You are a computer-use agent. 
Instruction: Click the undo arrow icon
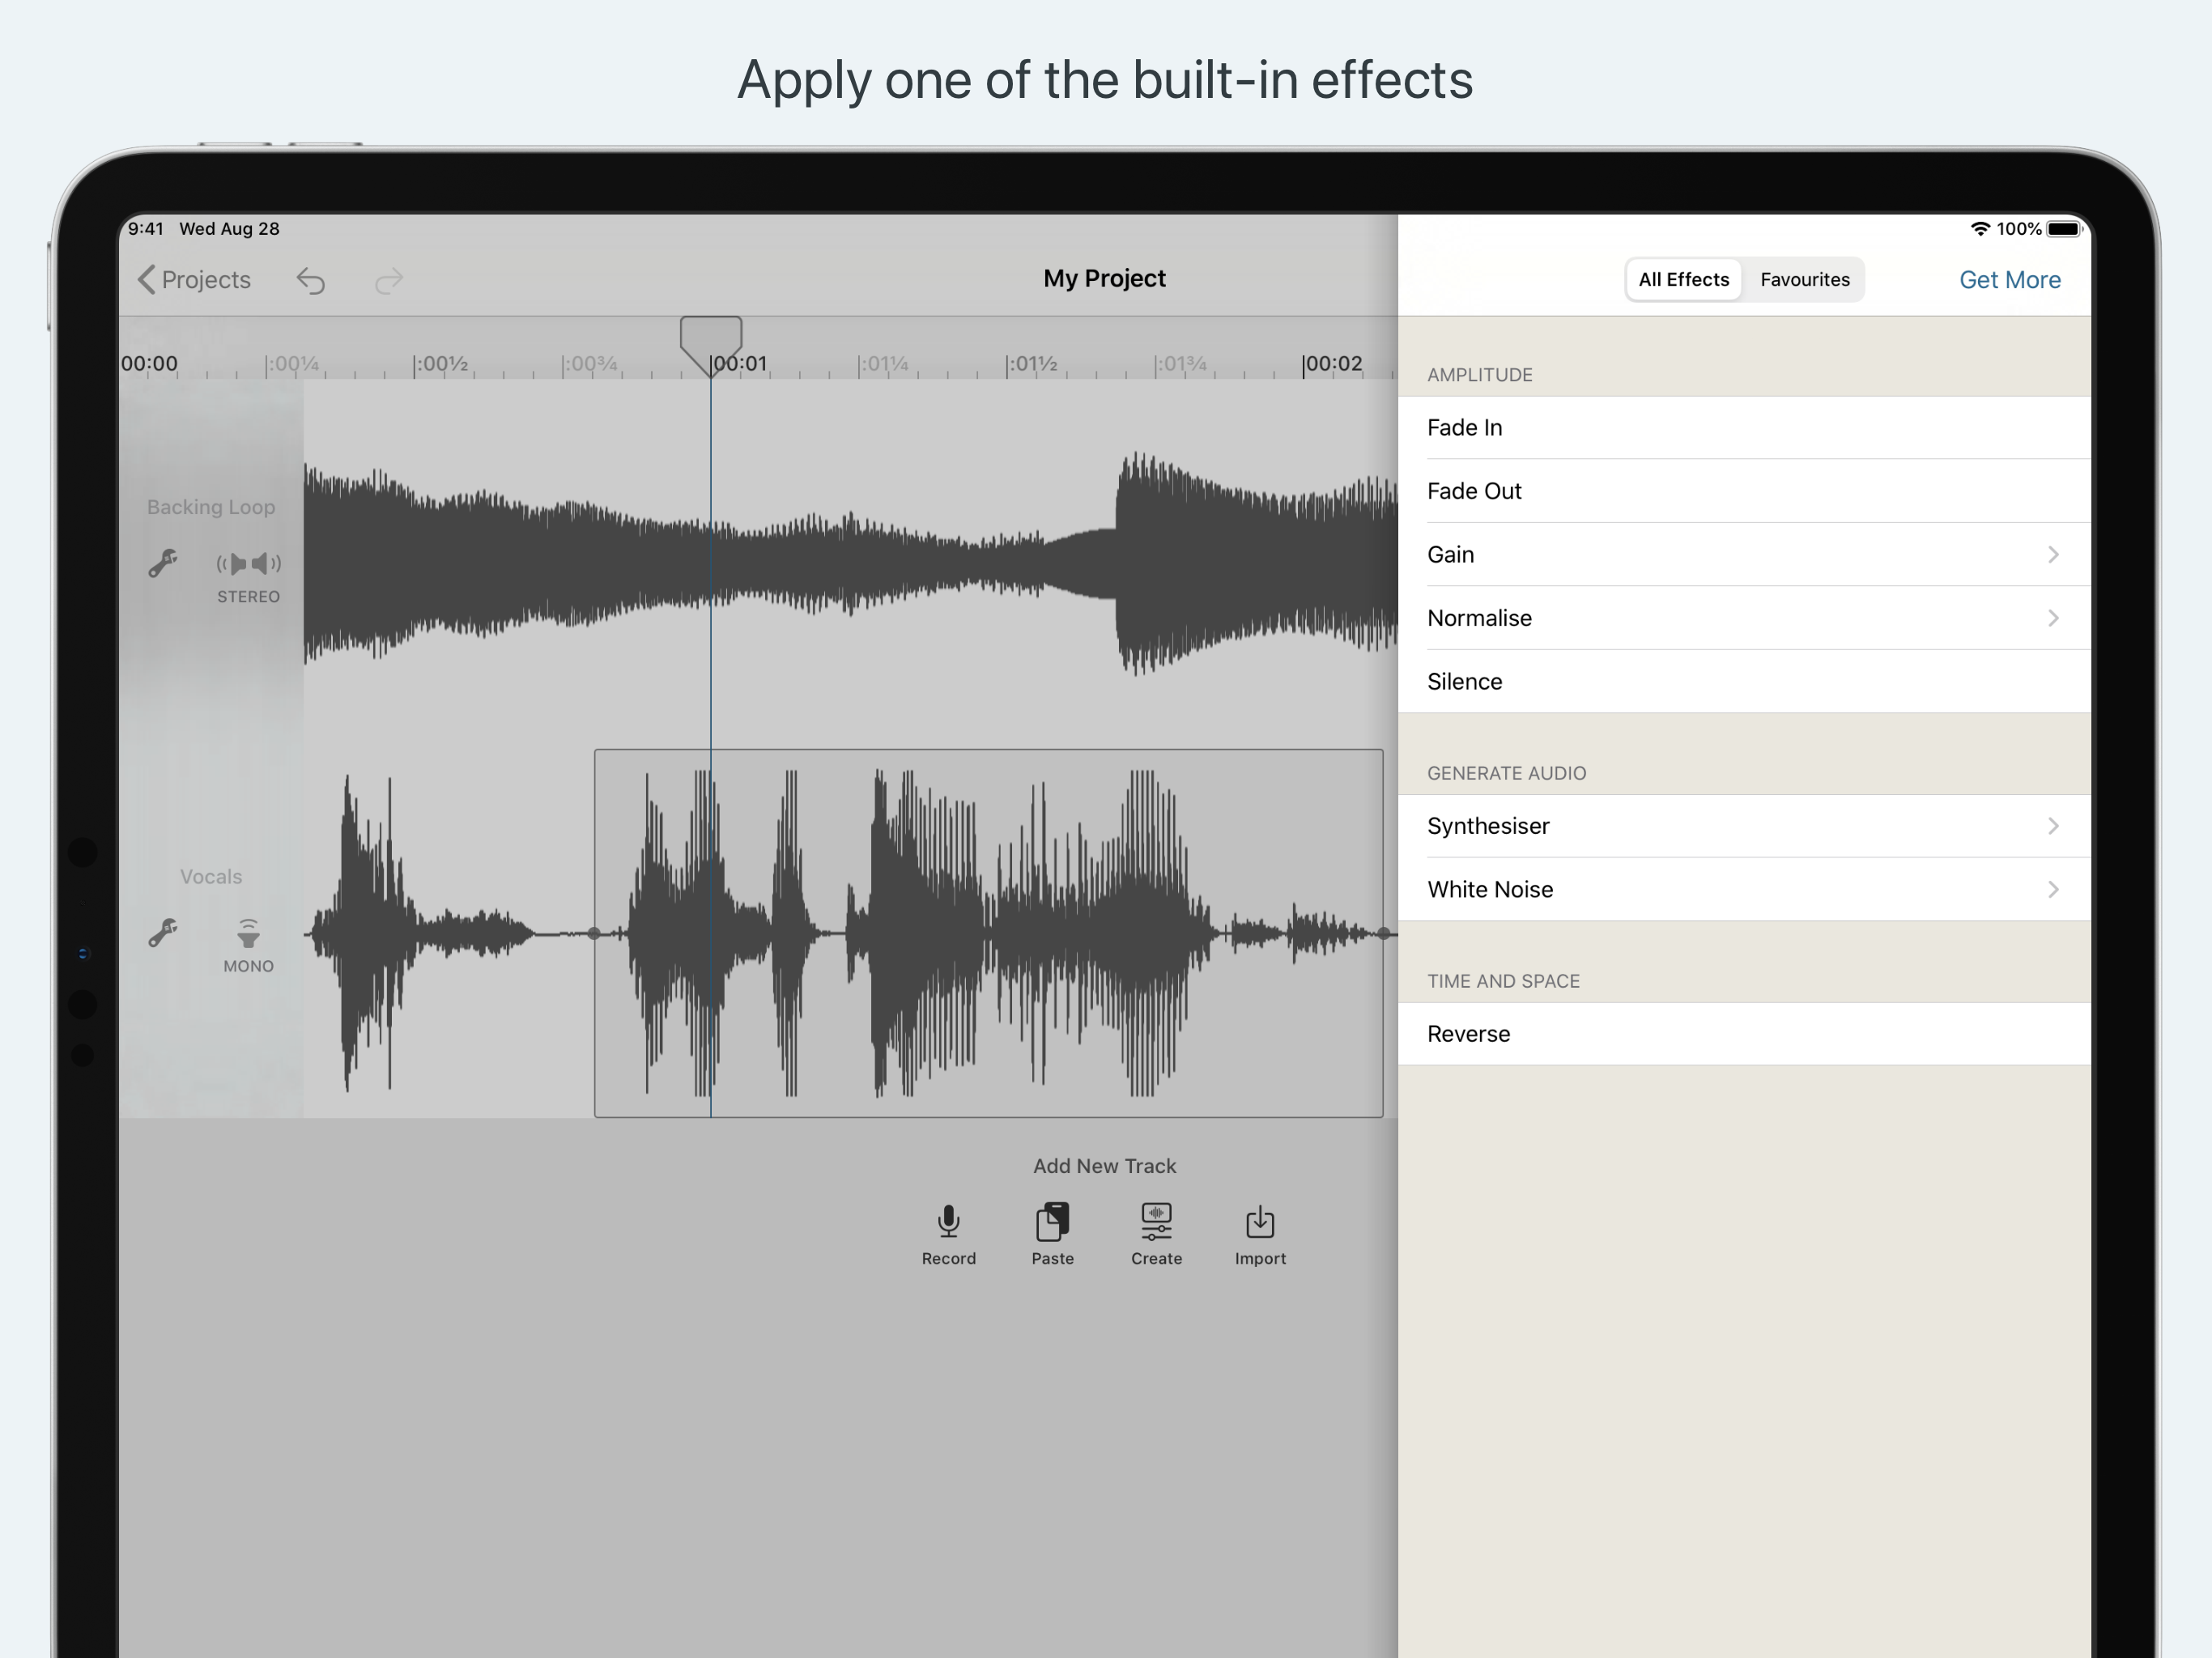311,281
